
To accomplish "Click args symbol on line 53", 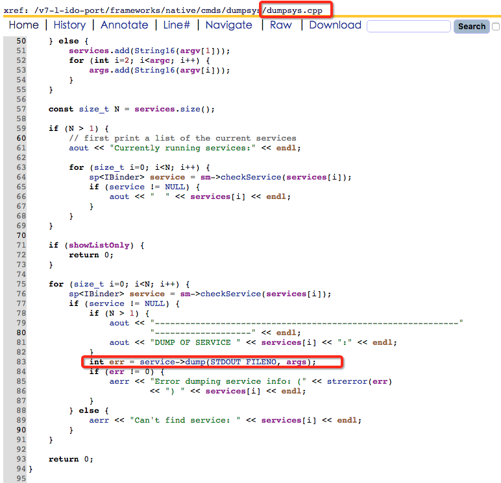I will point(99,70).
